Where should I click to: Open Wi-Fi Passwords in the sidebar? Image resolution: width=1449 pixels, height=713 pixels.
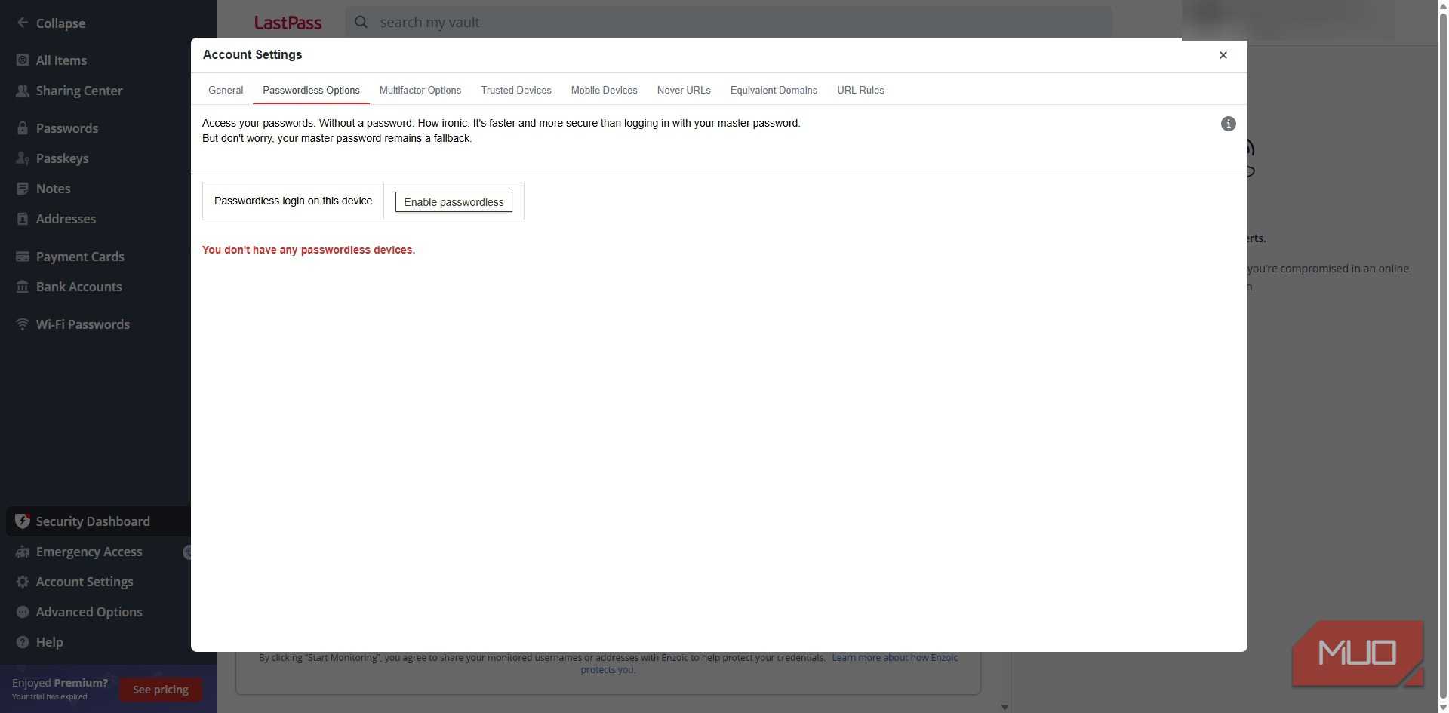click(x=82, y=324)
